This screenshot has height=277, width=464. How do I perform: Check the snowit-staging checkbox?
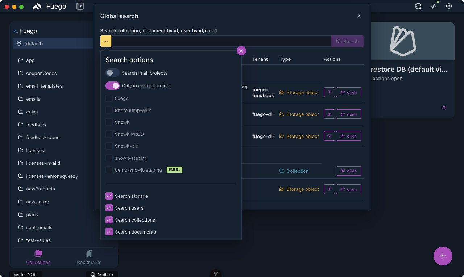tap(109, 158)
